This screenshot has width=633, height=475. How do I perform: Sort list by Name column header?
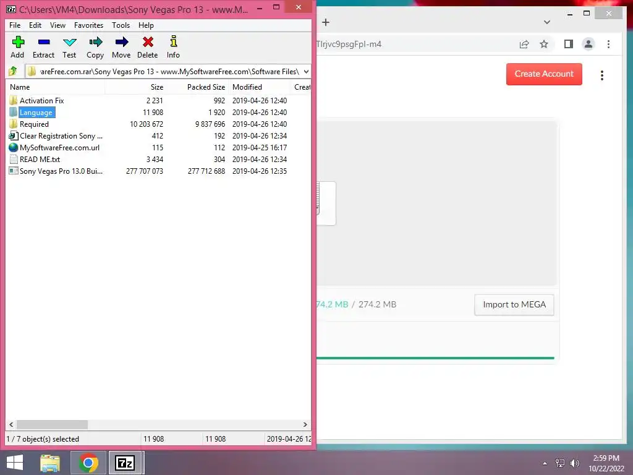pyautogui.click(x=55, y=87)
